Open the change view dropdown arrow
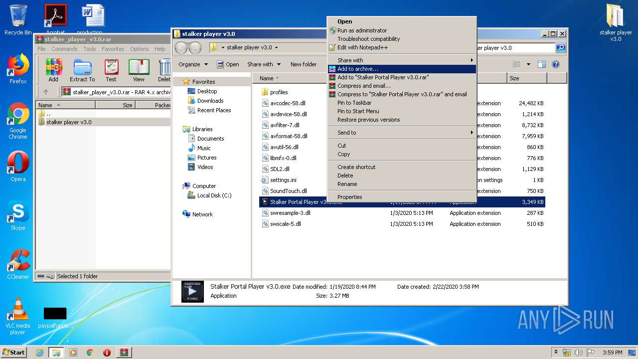This screenshot has height=359, width=638. click(528, 64)
